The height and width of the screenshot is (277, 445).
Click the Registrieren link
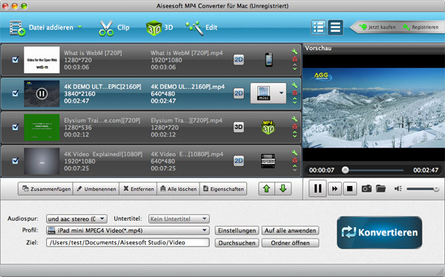421,27
